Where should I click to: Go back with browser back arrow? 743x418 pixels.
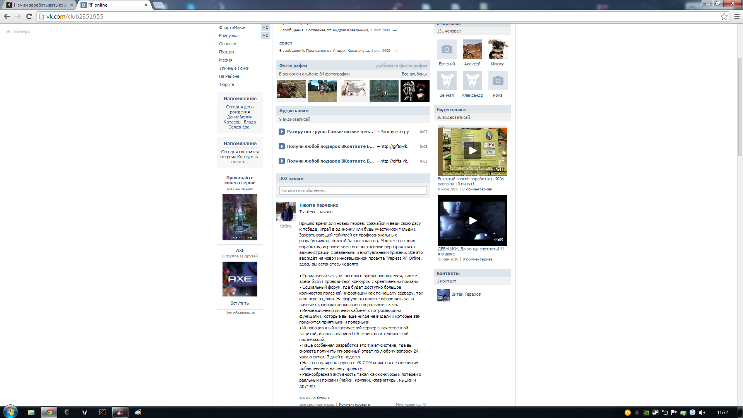pos(7,16)
